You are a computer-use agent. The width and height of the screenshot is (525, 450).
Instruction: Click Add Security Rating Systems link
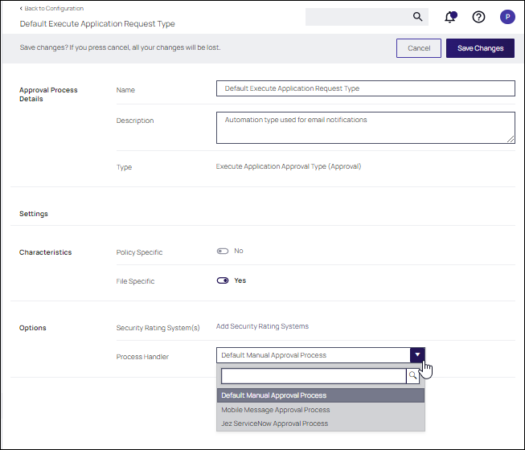(x=262, y=326)
